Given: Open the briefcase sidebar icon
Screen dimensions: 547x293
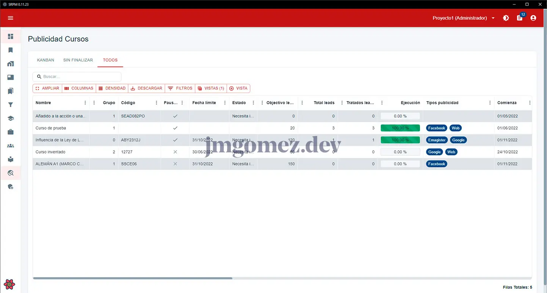Looking at the screenshot, I should click(x=11, y=132).
